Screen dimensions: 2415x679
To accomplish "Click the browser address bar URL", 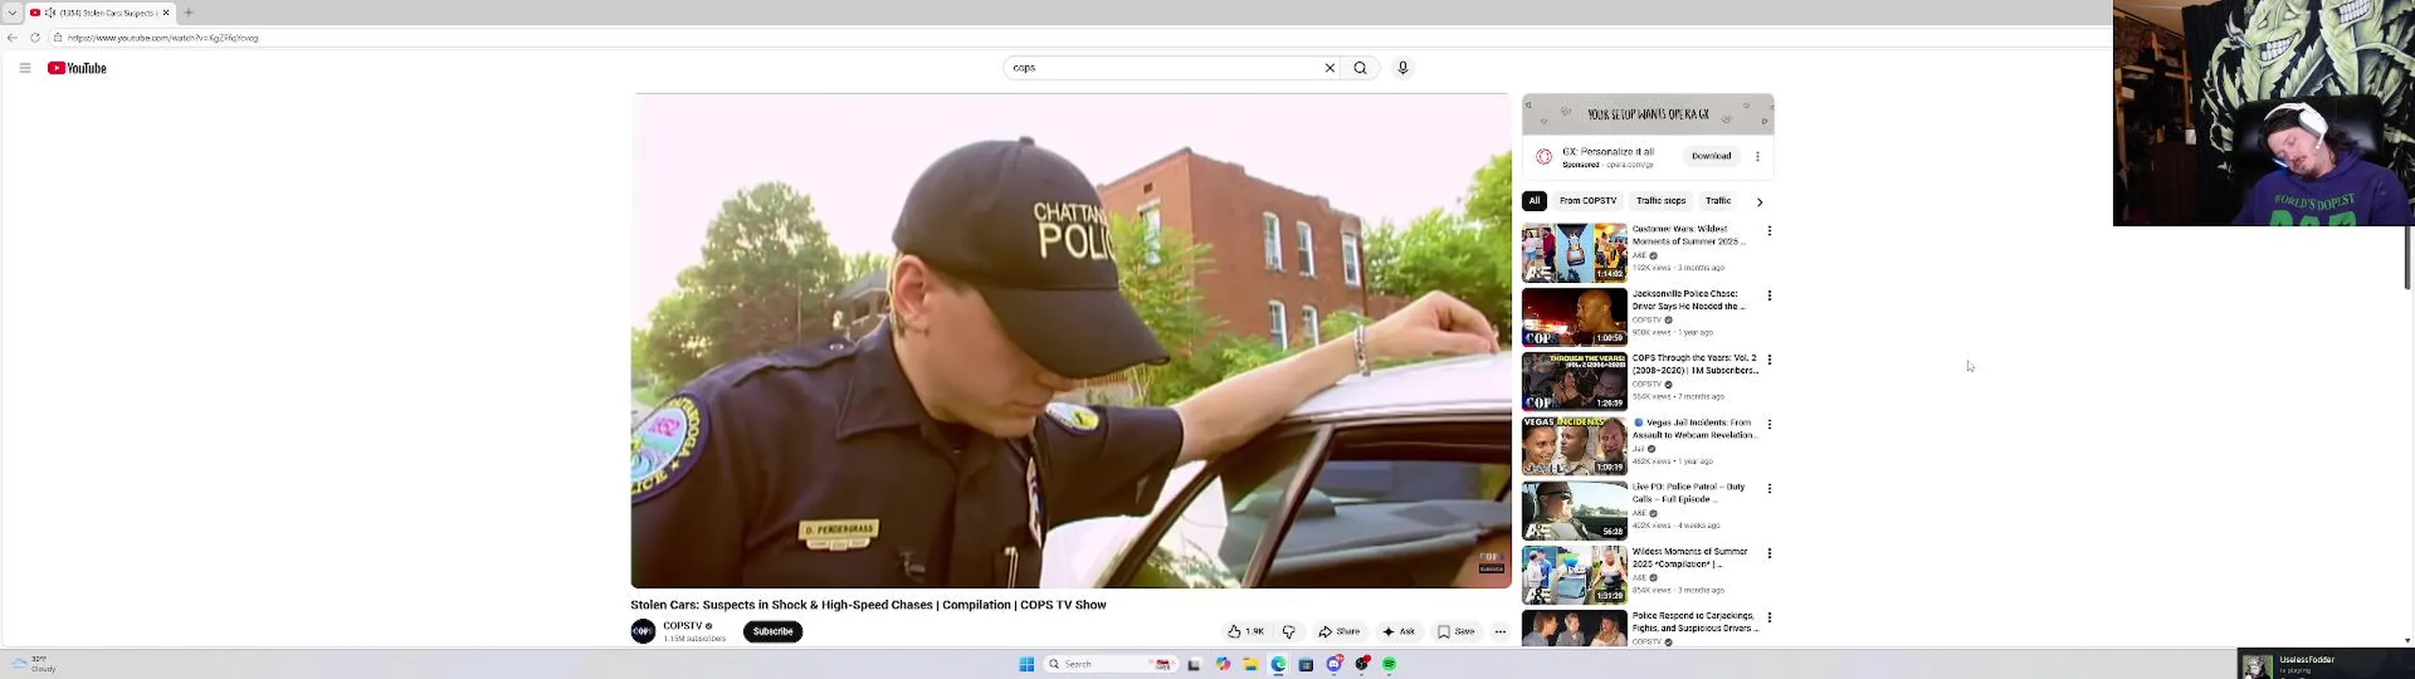I will [163, 38].
